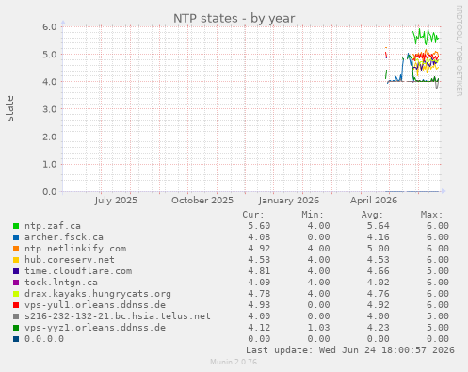Click the state y-axis title

pyautogui.click(x=9, y=108)
